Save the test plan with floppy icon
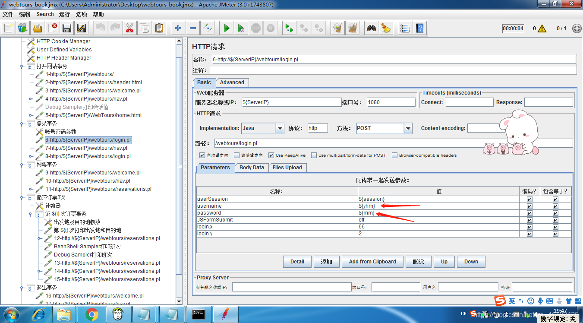Viewport: 583px width, 323px height. (x=67, y=28)
